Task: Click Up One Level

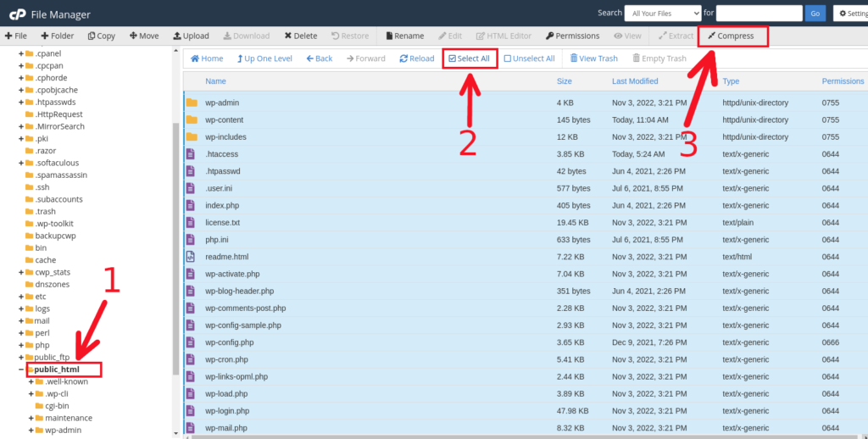Action: pos(263,58)
